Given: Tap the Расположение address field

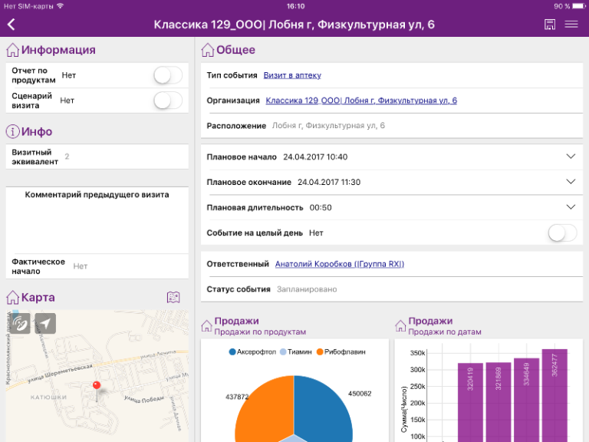Looking at the screenshot, I should coord(328,126).
